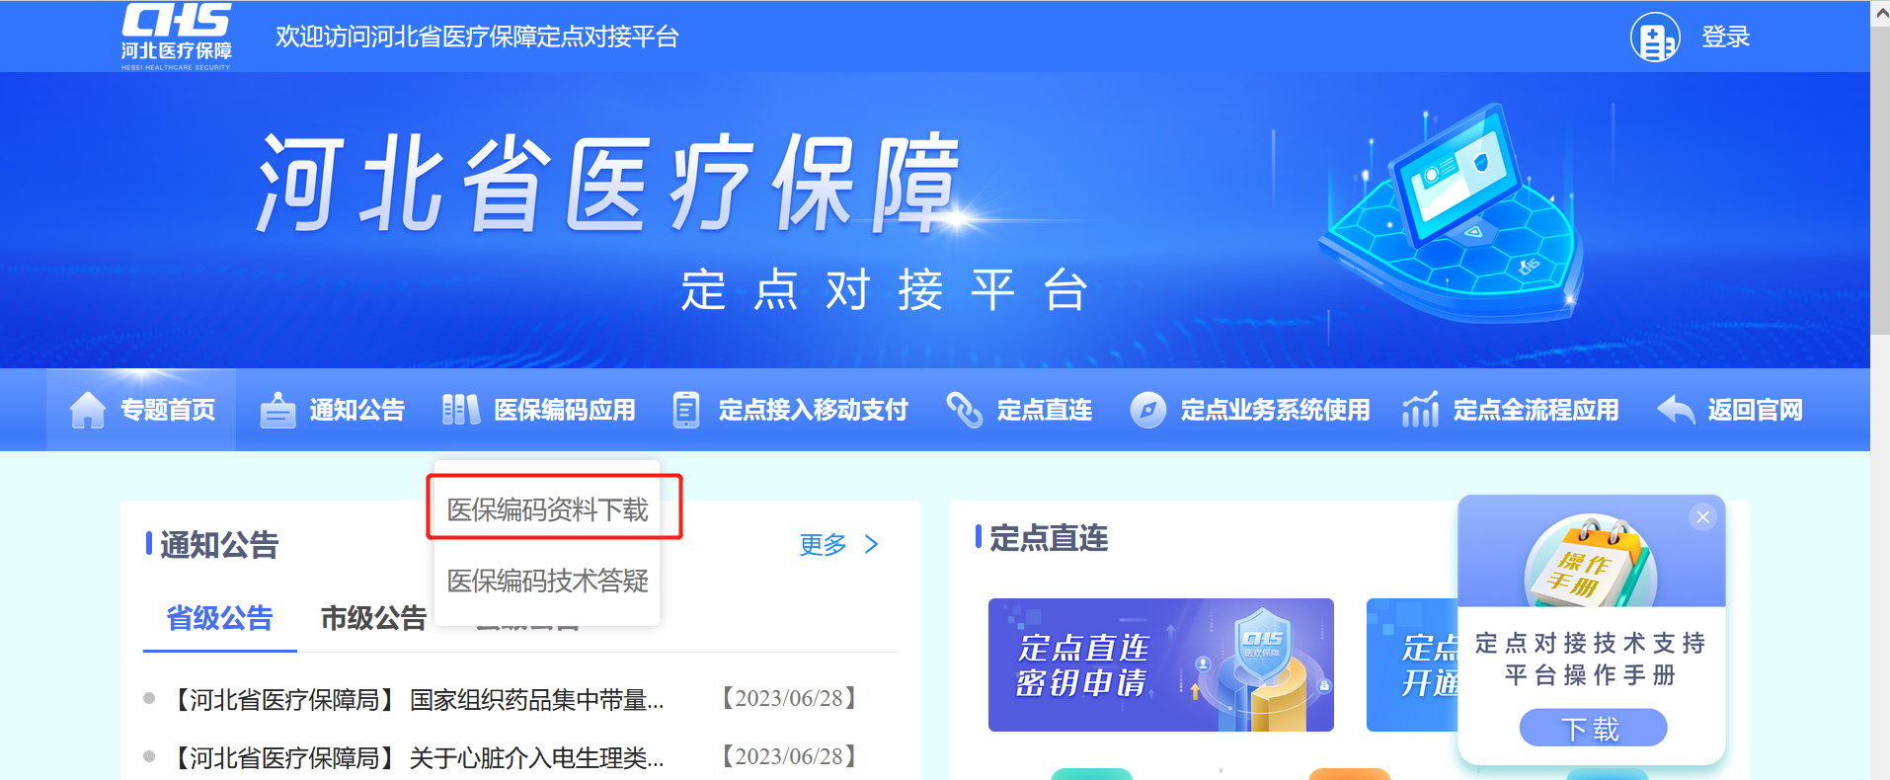Click the login user icon
1890x780 pixels.
1655,38
